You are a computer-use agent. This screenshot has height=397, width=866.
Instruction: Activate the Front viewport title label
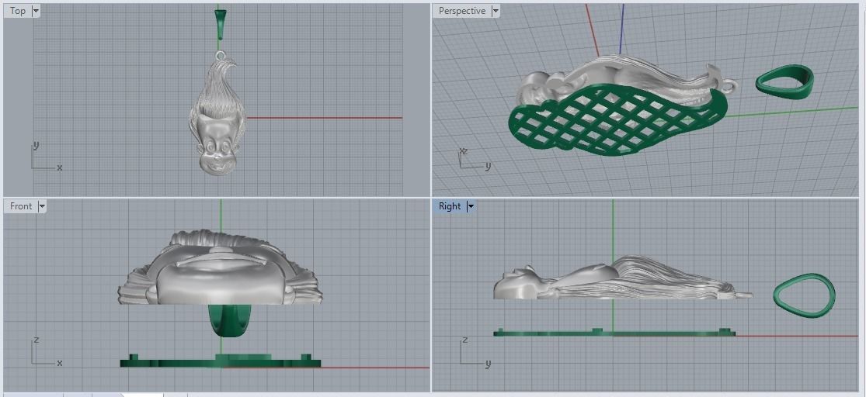(21, 206)
